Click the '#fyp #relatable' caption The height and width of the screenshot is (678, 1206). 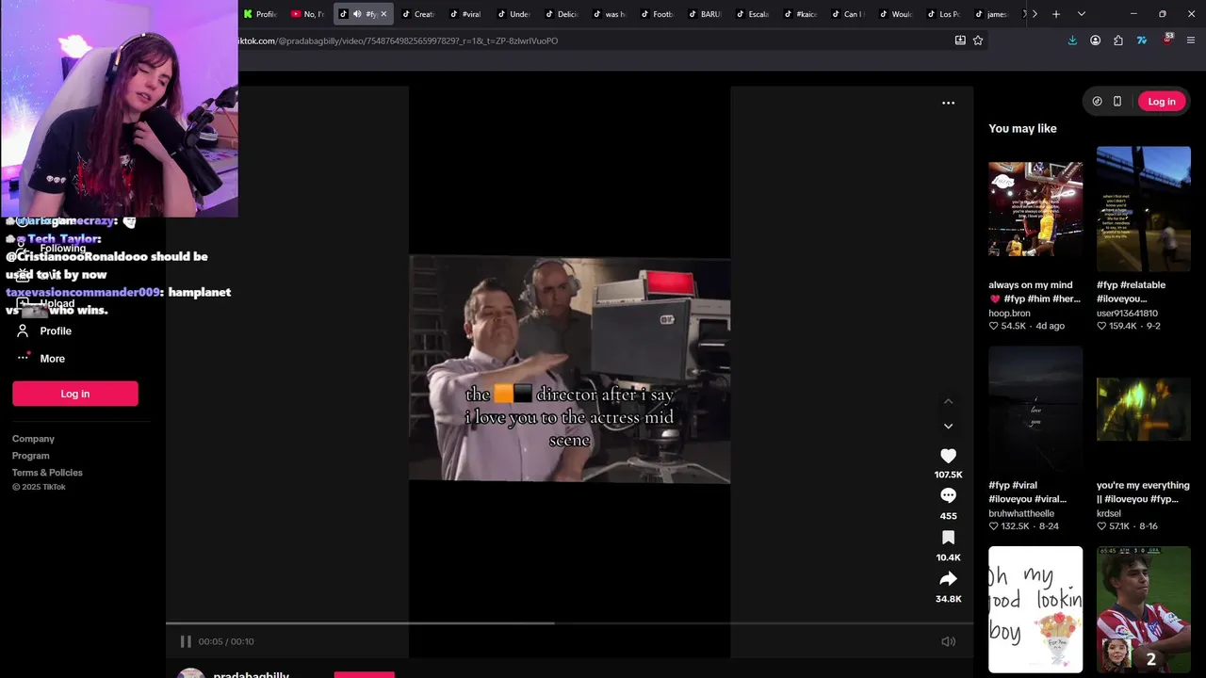1132,292
